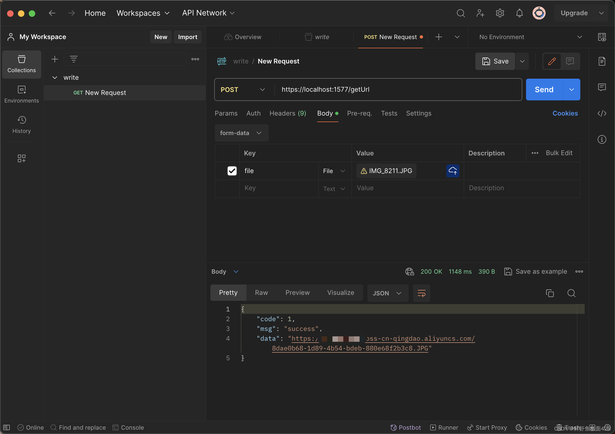615x434 pixels.
Task: Open the tabs overflow chevron
Action: point(457,37)
